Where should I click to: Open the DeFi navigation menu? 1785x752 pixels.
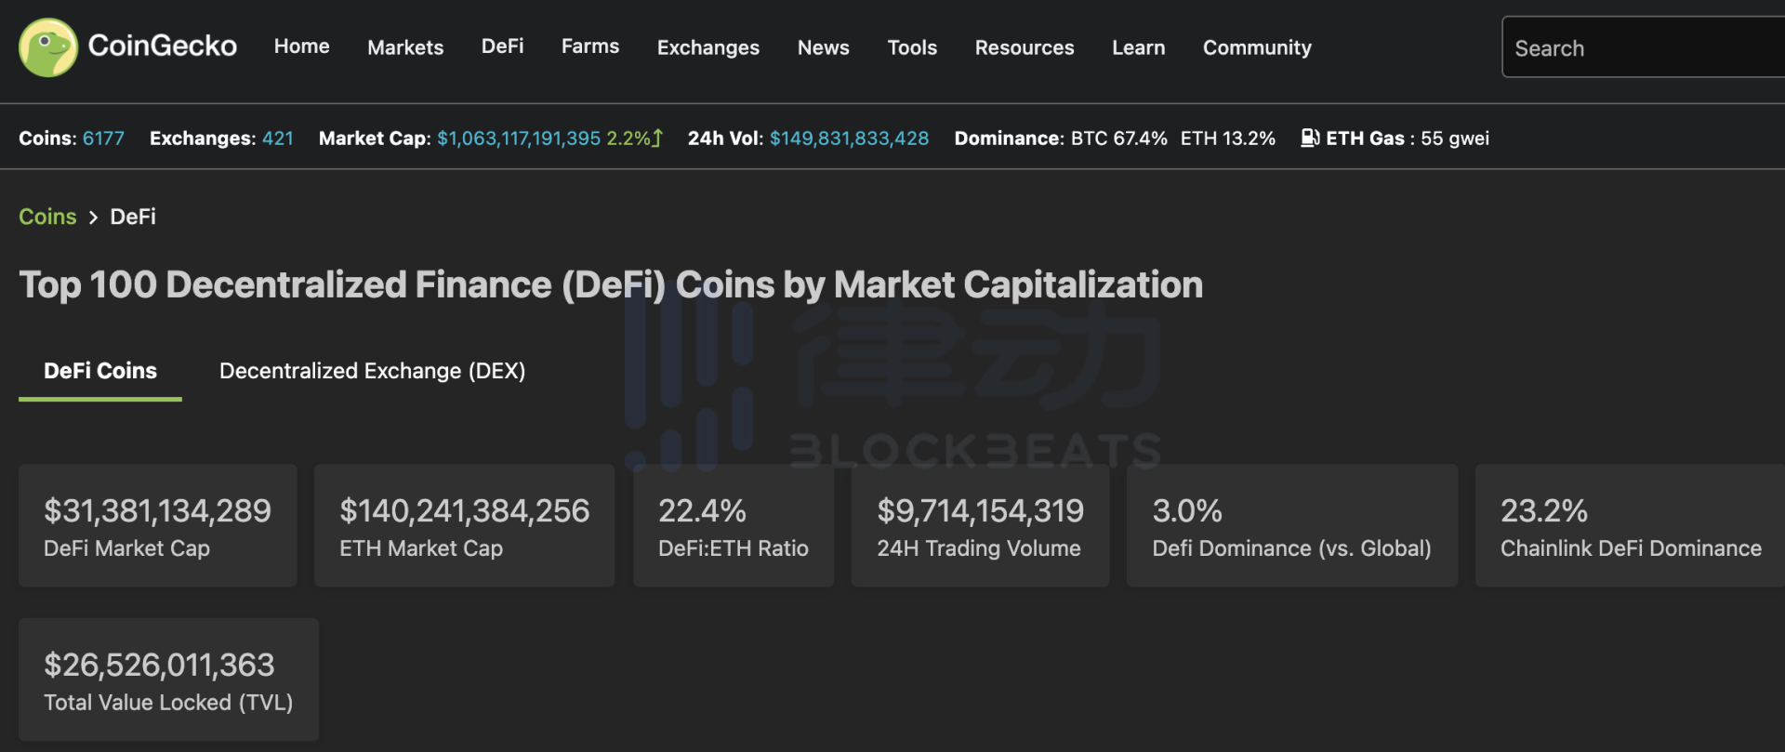pyautogui.click(x=502, y=46)
